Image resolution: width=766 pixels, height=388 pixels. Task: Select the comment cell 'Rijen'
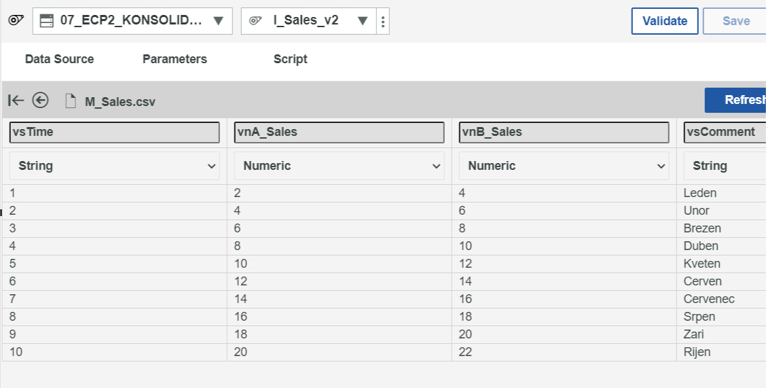[721, 352]
